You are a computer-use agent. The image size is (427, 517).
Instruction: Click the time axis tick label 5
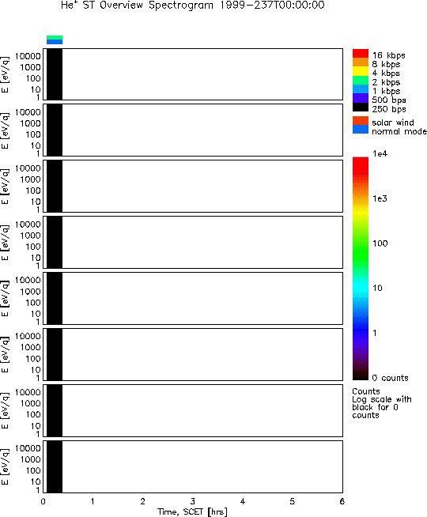(292, 501)
